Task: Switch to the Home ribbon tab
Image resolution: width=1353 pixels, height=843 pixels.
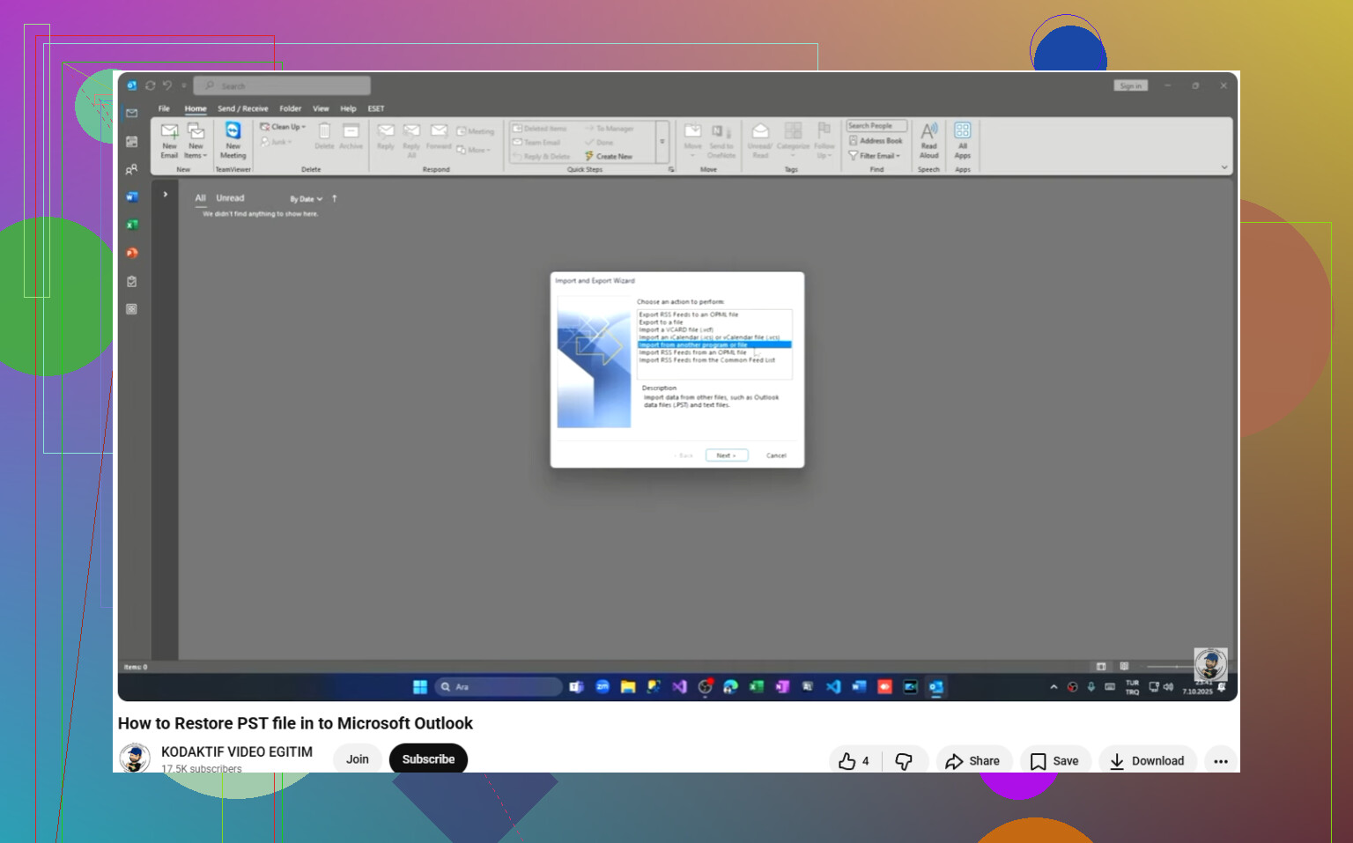Action: [x=196, y=108]
